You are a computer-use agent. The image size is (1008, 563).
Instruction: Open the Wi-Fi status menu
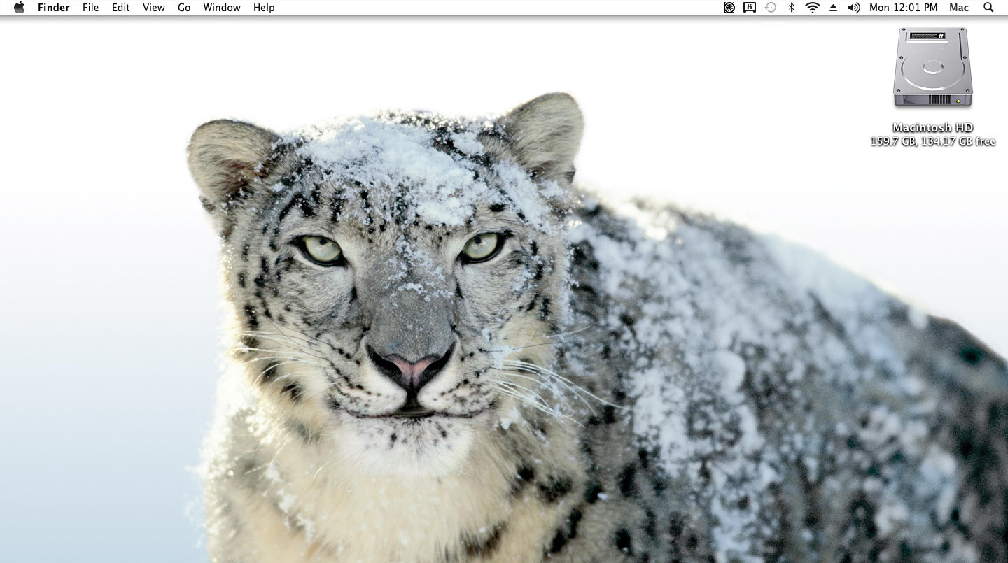pos(813,8)
